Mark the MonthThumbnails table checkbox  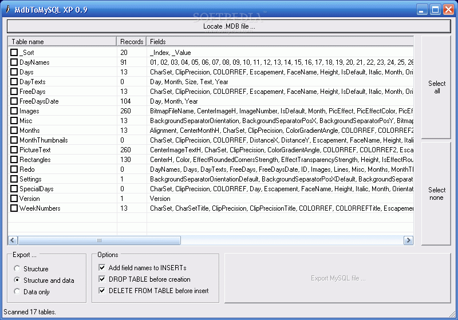click(14, 140)
